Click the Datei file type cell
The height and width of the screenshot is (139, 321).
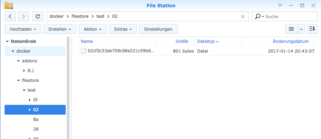pos(203,51)
